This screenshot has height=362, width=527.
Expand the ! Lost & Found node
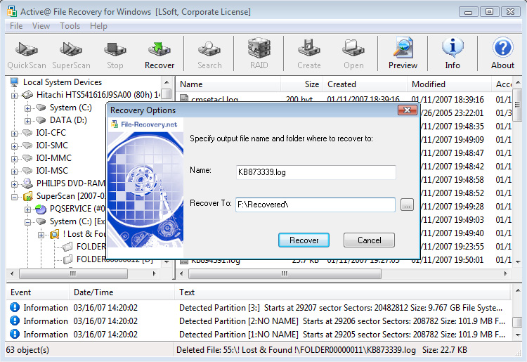pyautogui.click(x=41, y=235)
